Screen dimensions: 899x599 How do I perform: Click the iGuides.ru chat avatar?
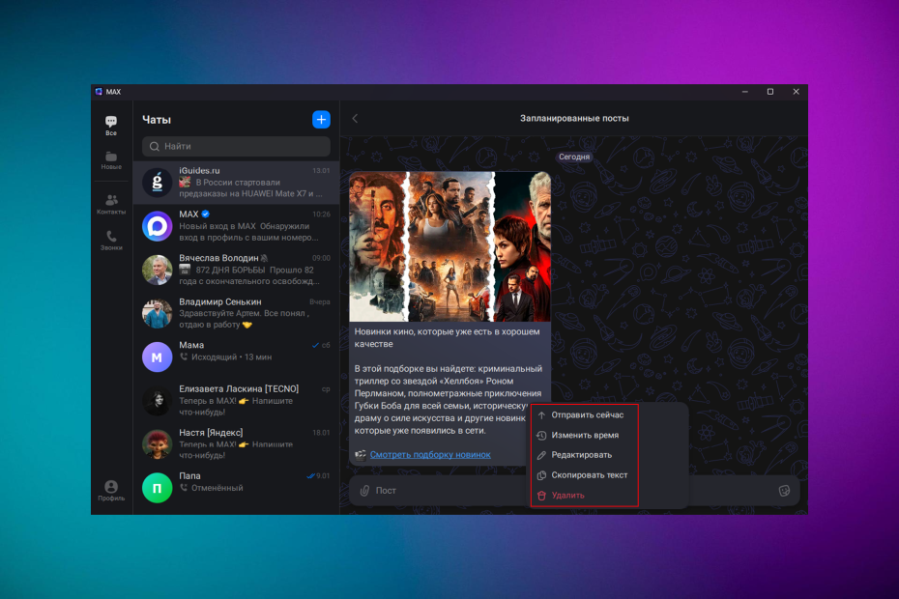coord(158,183)
